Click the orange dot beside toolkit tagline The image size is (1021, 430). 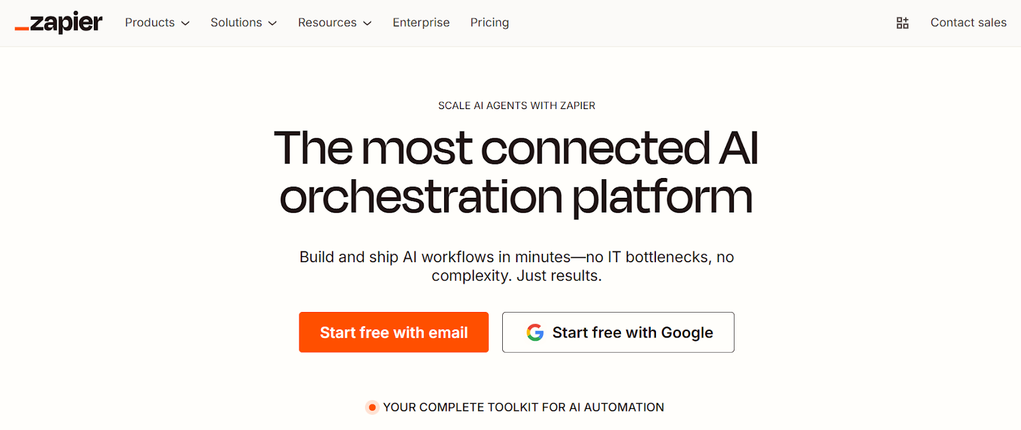(x=372, y=407)
